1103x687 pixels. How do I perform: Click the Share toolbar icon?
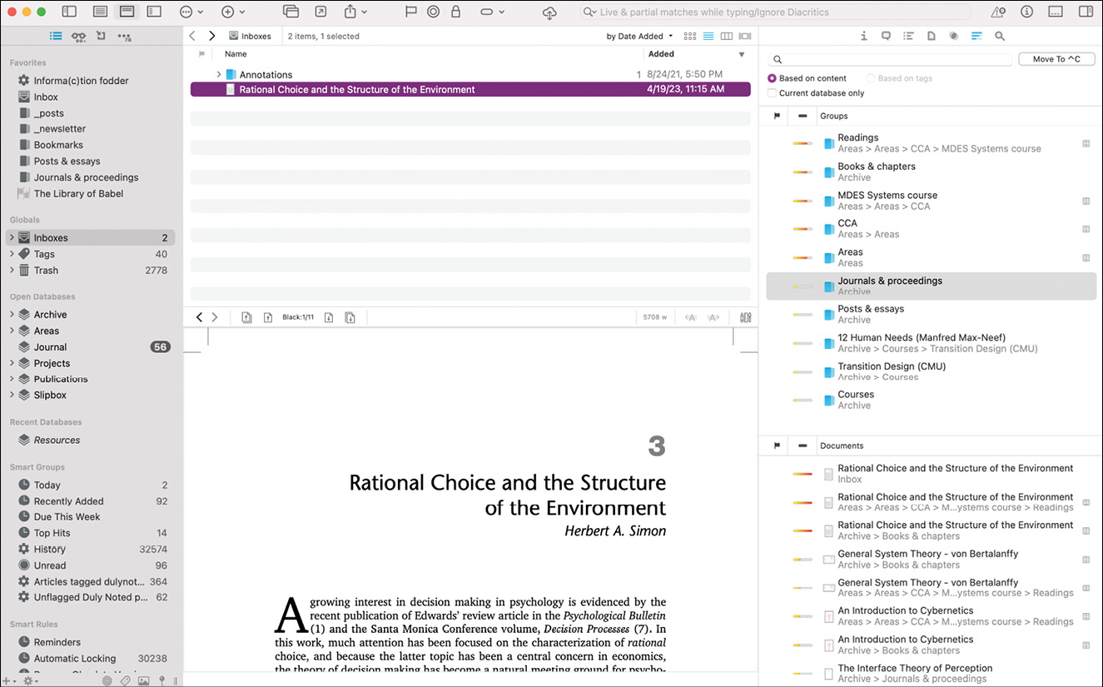pyautogui.click(x=350, y=12)
